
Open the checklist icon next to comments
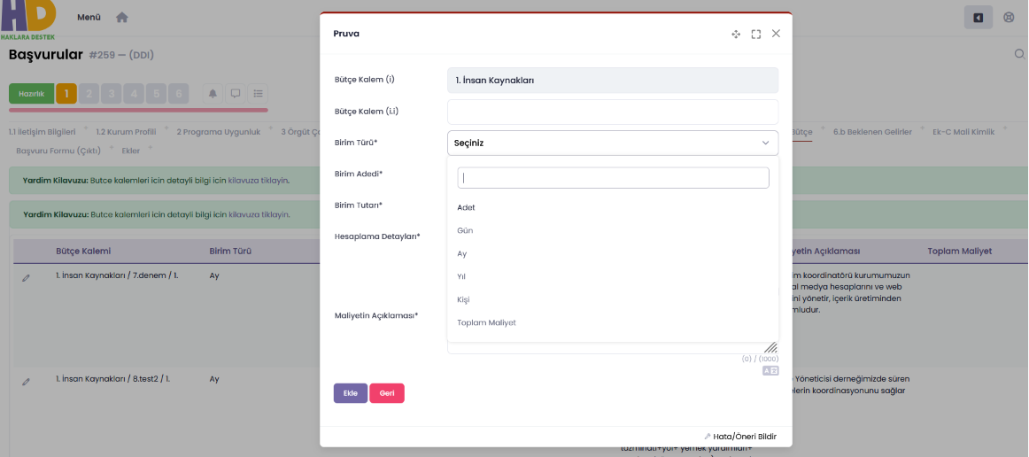[258, 94]
